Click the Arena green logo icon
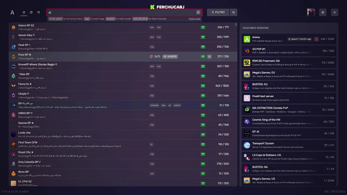Screen dimensions: 347x195 tap(247, 39)
